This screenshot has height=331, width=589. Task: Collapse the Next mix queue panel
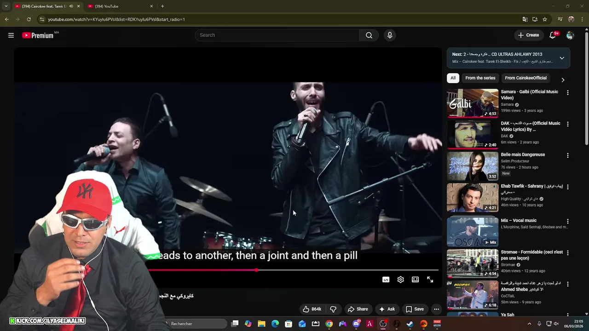coord(562,58)
